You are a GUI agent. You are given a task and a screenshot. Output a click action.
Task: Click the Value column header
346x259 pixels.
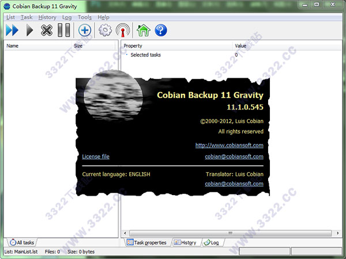click(288, 46)
